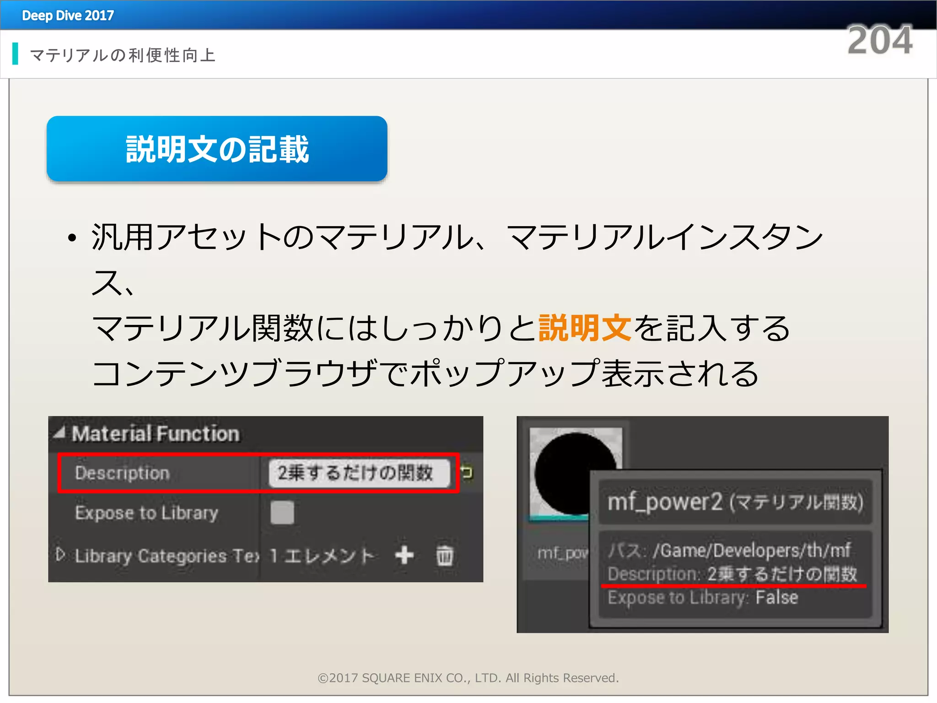Click the slide number 204
This screenshot has width=937, height=703.
879,40
